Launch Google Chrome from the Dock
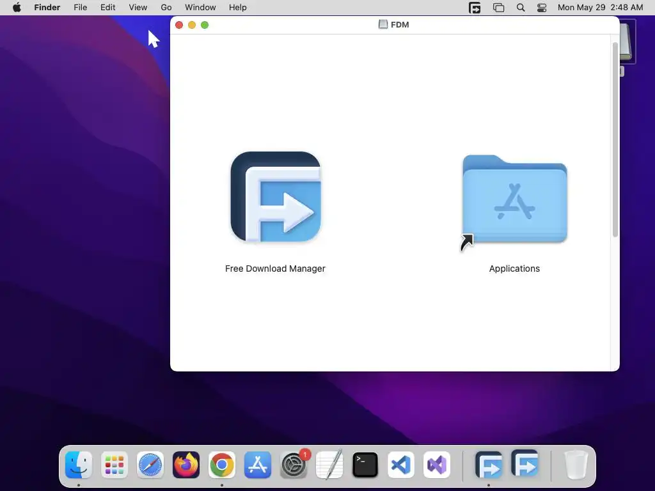The height and width of the screenshot is (491, 655). point(222,465)
